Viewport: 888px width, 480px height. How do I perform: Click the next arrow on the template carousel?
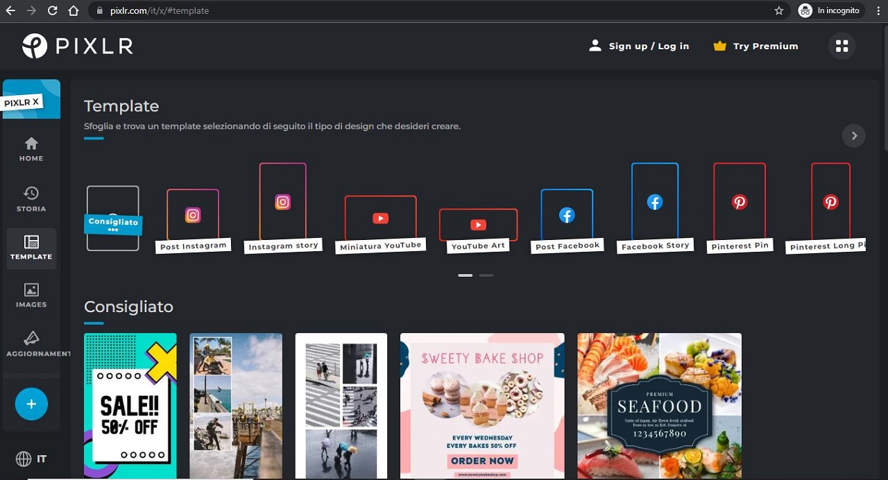tap(854, 135)
